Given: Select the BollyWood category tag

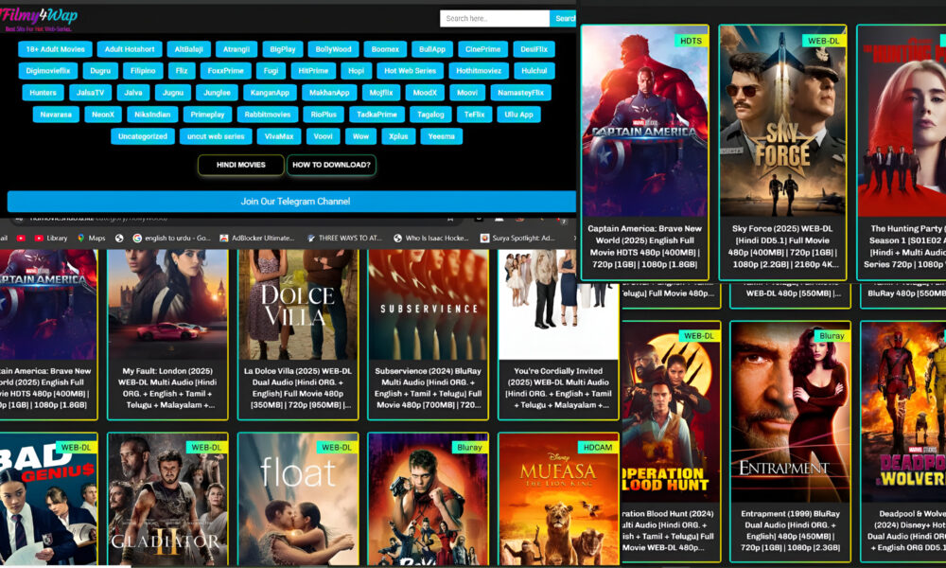Looking at the screenshot, I should [x=333, y=49].
